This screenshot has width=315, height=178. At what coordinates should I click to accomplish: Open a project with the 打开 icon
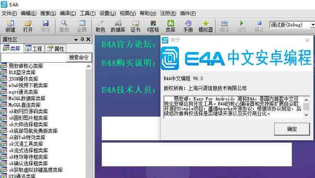tap(28, 26)
